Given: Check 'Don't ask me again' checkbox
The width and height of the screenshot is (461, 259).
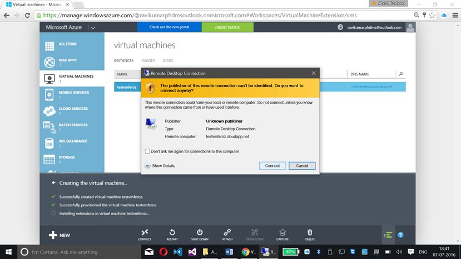Looking at the screenshot, I should coord(147,151).
